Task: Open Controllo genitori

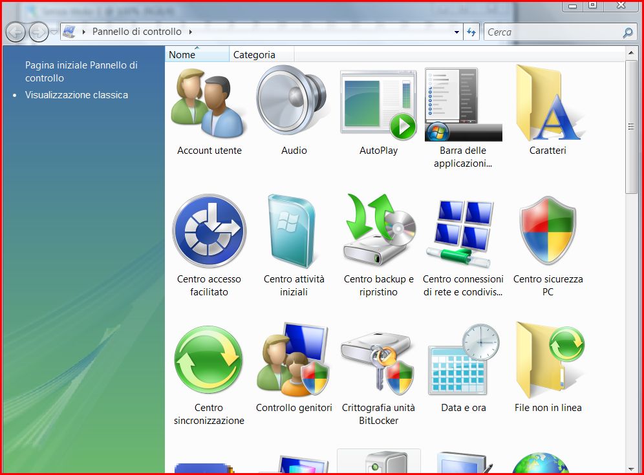Action: coord(294,368)
